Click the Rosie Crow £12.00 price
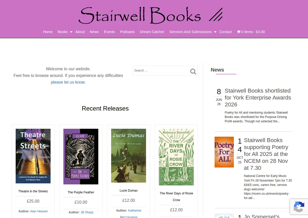This screenshot has height=218, width=308. [176, 210]
